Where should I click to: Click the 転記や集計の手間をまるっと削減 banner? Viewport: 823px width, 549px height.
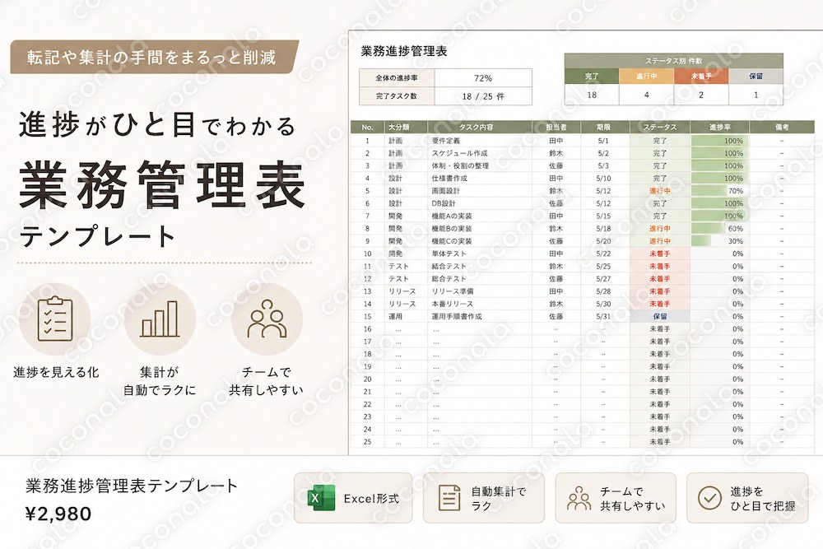pyautogui.click(x=154, y=57)
